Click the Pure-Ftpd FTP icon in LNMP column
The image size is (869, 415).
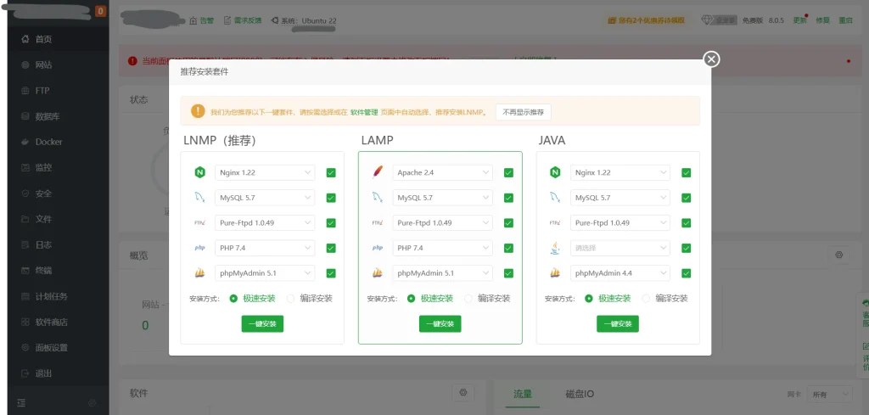point(199,222)
